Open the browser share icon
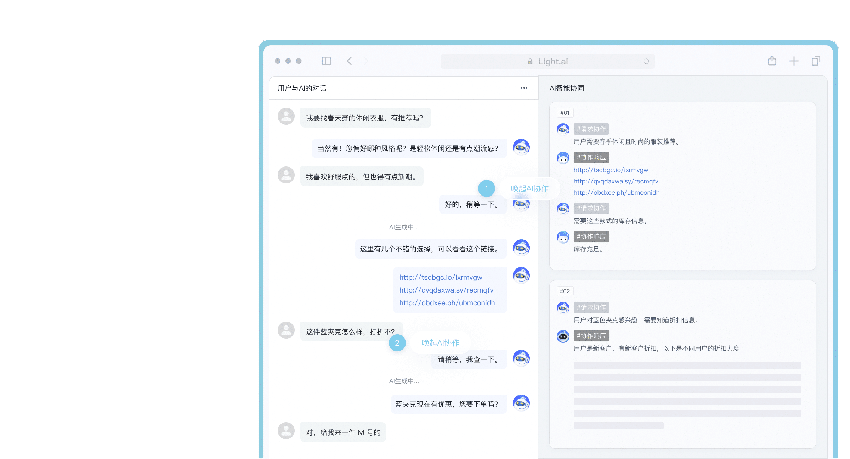850x459 pixels. (772, 61)
